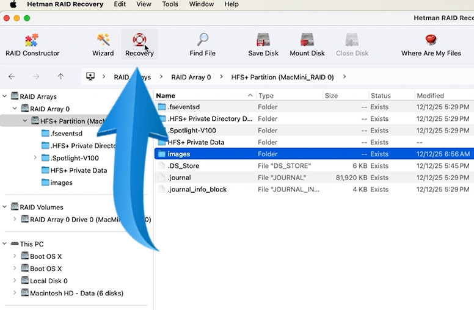Expand the Local Disk 0 node

point(15,281)
